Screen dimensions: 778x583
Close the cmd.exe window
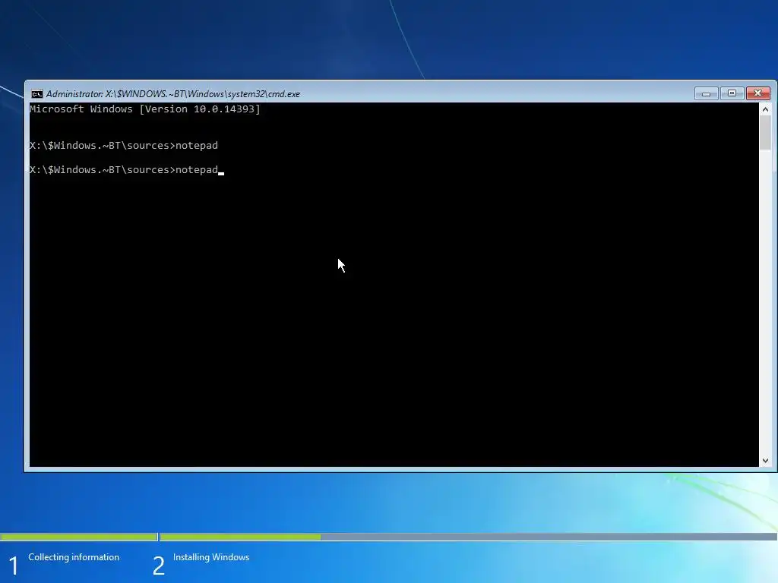pyautogui.click(x=757, y=93)
